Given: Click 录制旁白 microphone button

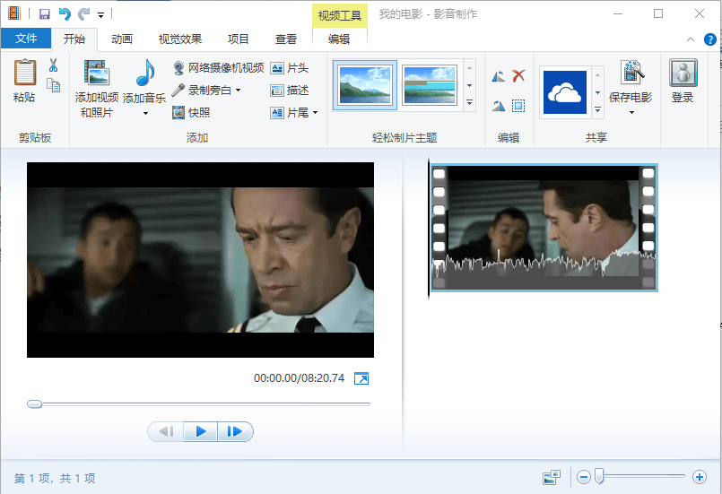Looking at the screenshot, I should 202,91.
